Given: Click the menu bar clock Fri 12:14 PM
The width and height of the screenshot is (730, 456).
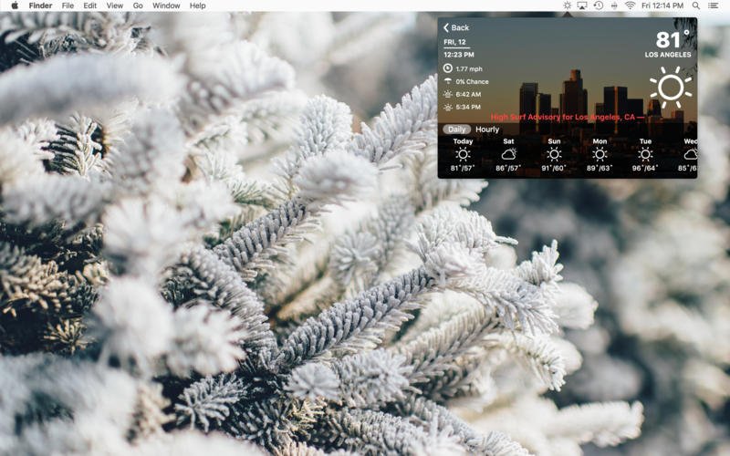Looking at the screenshot, I should click(662, 5).
